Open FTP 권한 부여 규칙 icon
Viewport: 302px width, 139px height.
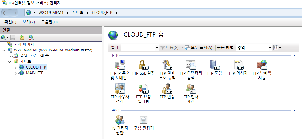[167, 70]
